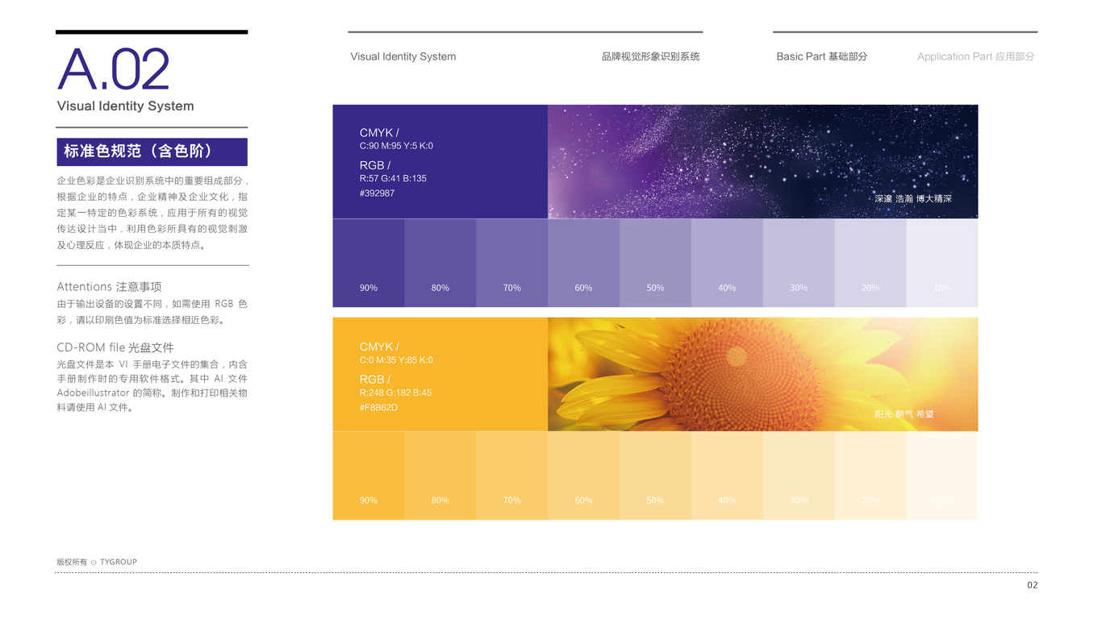Click the purple hex value #392987
The image size is (1102, 619).
[377, 193]
